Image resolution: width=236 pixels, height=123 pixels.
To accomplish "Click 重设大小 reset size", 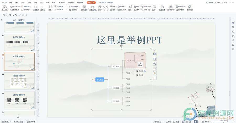I will [x=73, y=10].
